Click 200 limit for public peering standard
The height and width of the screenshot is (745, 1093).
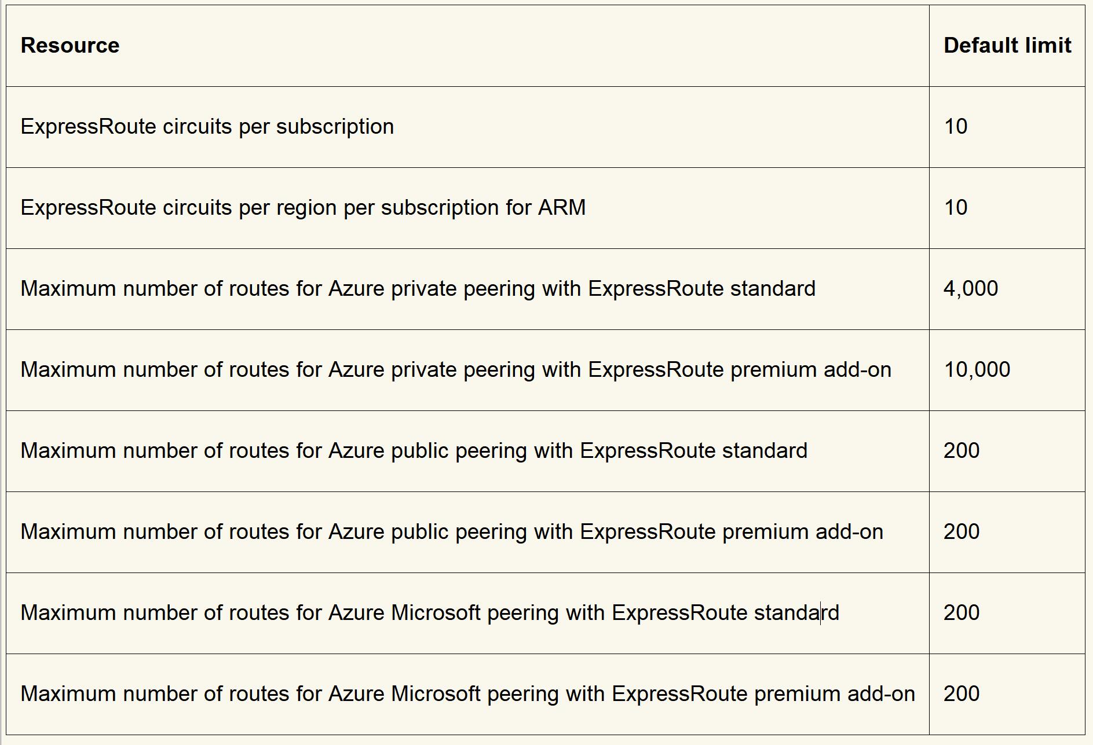(x=961, y=451)
